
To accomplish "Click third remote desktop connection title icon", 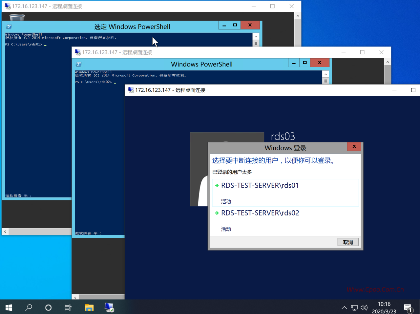I will (x=131, y=90).
